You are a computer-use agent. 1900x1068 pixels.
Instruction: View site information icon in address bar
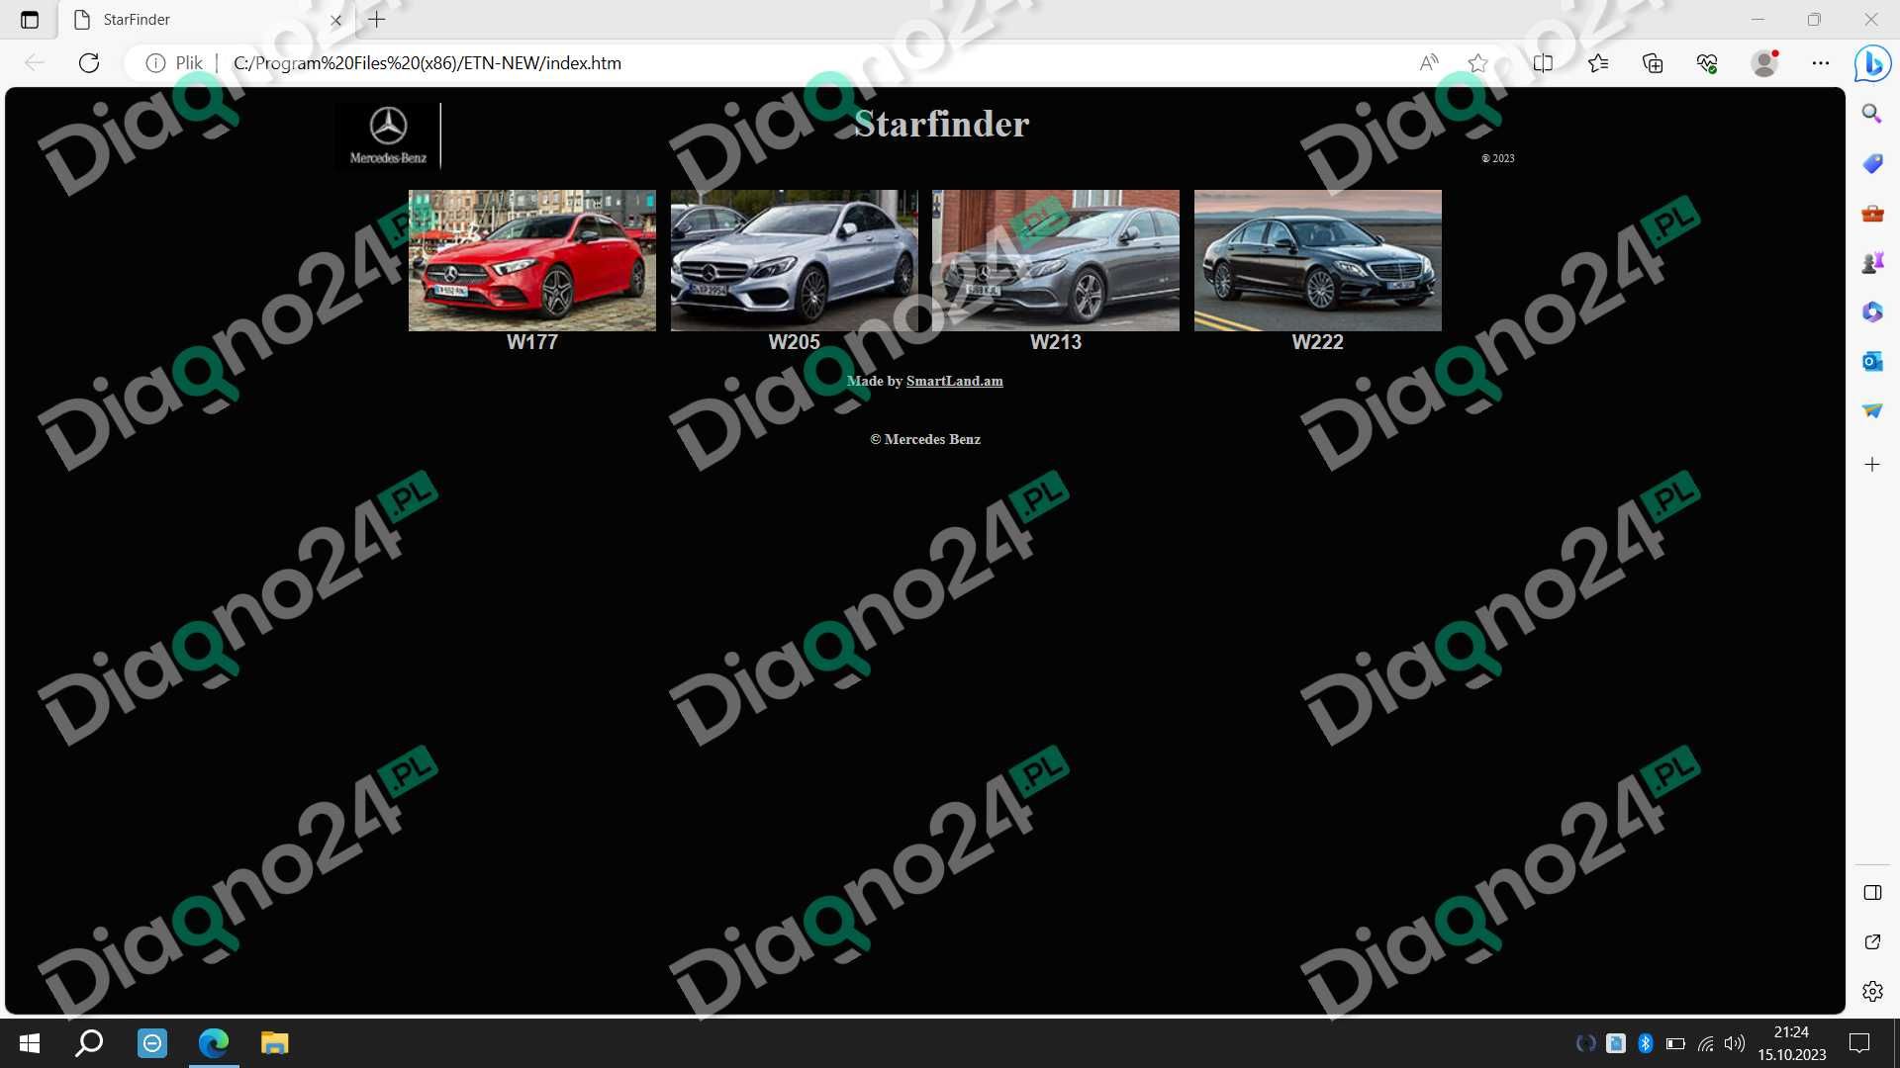tap(155, 63)
